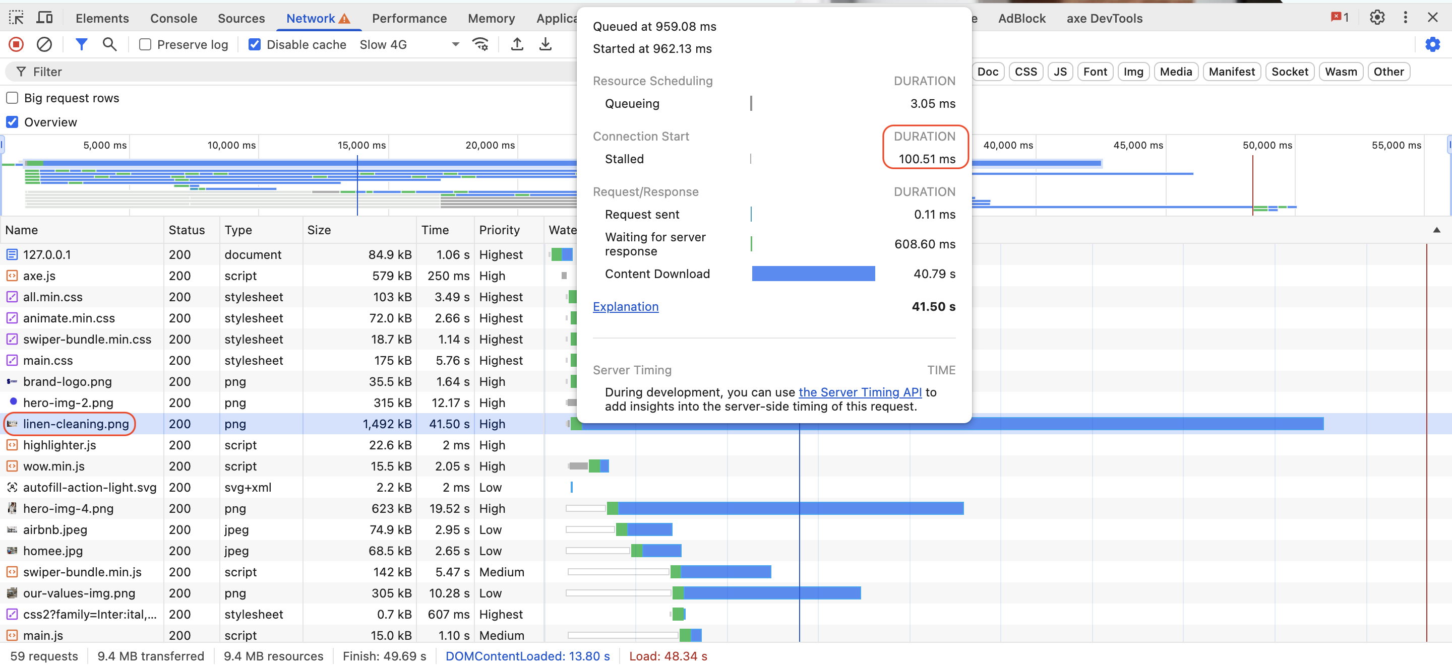
Task: Filter requests by the Img type button
Action: point(1133,72)
